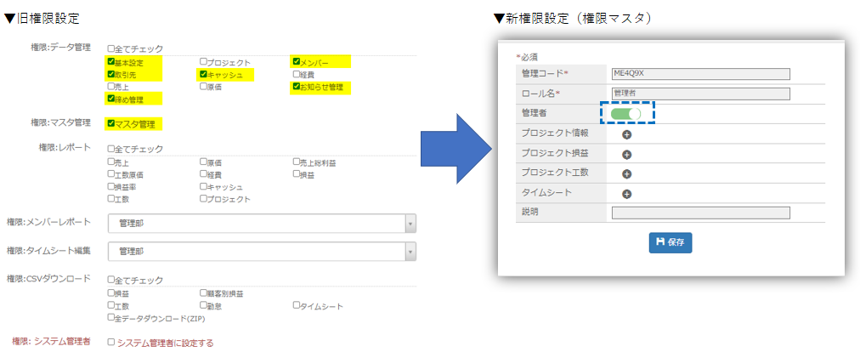Uncheck the 取引先 checkbox
Viewport: 860px width, 352px height.
pos(111,74)
